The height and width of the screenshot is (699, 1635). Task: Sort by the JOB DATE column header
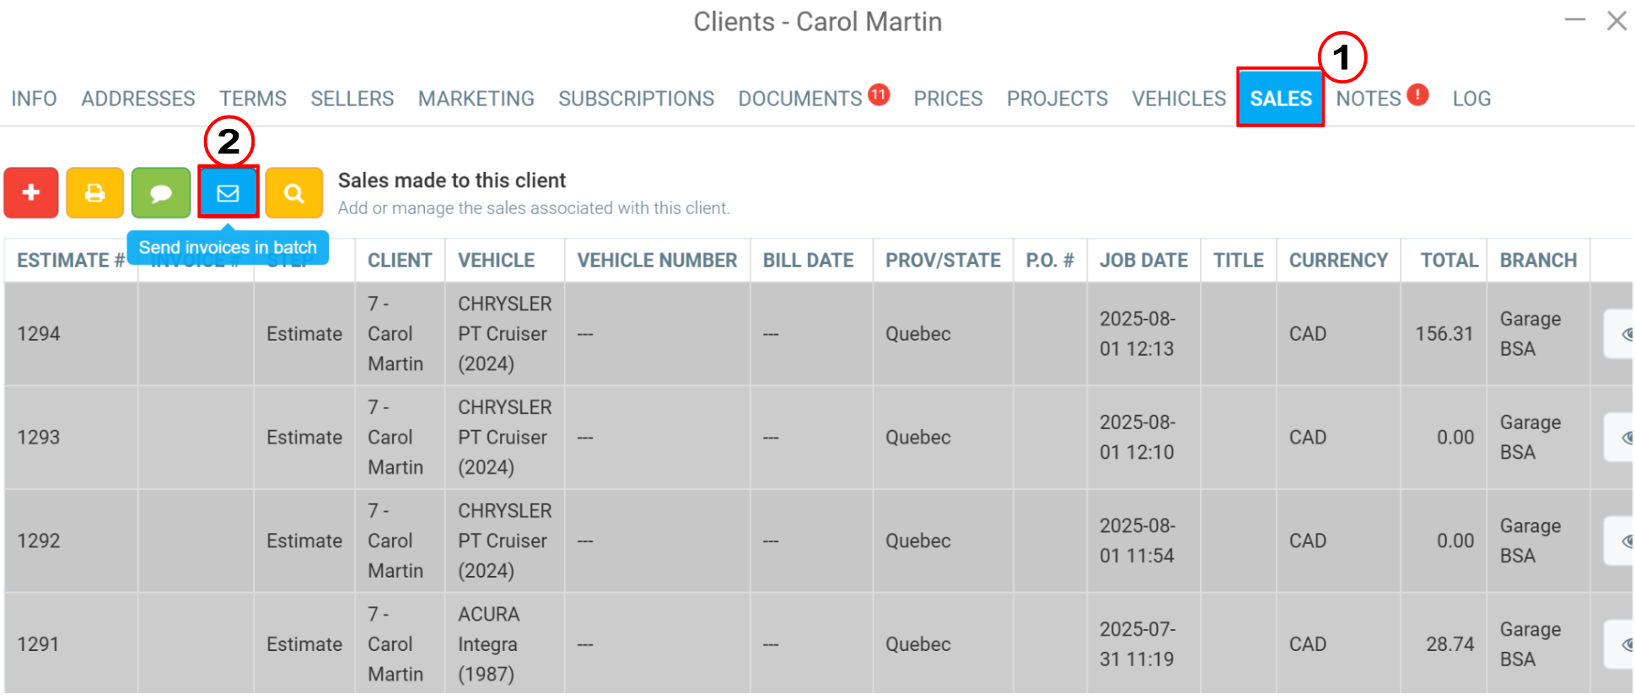tap(1143, 261)
